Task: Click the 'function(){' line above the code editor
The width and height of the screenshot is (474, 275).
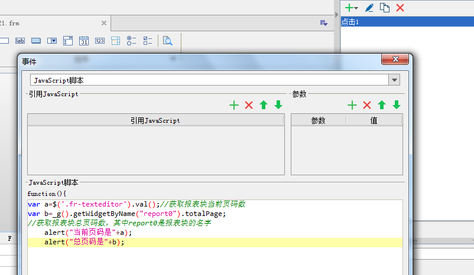Action: pos(47,194)
